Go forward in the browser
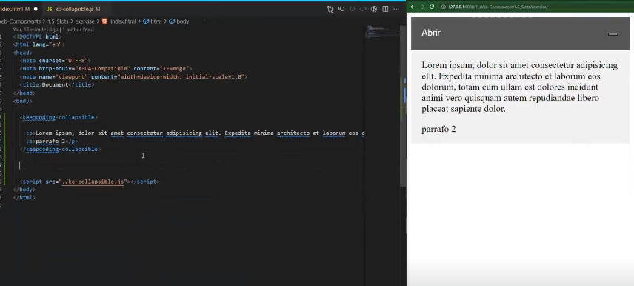 tap(422, 7)
